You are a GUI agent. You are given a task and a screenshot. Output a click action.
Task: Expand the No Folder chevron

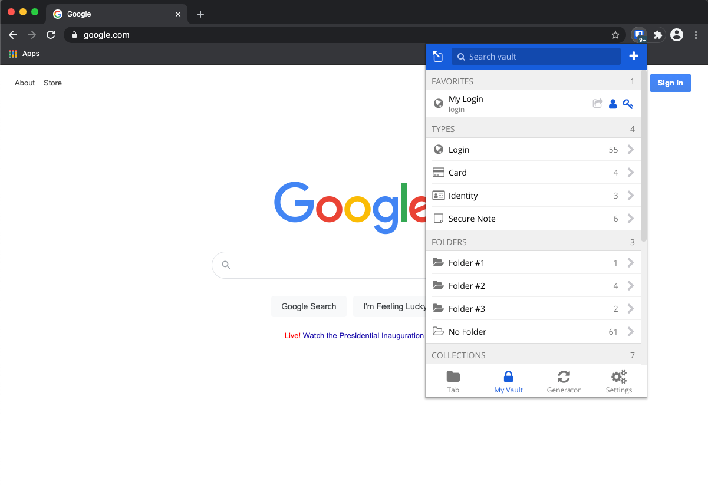(630, 332)
